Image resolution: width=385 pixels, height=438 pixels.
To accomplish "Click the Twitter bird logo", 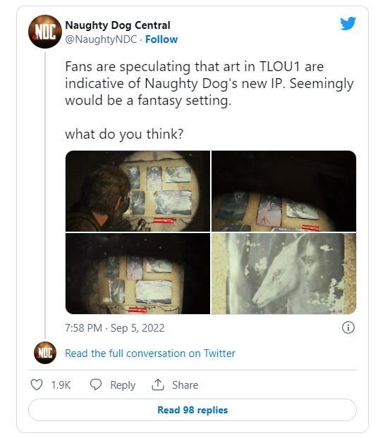I will [348, 23].
